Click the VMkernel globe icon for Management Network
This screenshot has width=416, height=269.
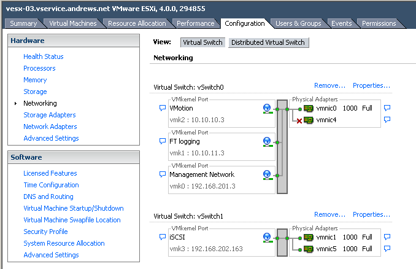[268, 175]
